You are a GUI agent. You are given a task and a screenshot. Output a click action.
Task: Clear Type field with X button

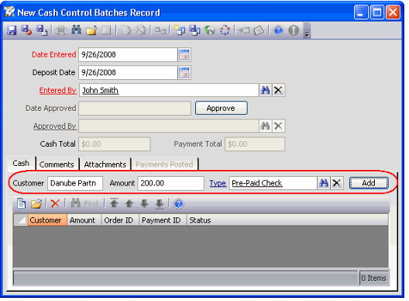(x=337, y=183)
